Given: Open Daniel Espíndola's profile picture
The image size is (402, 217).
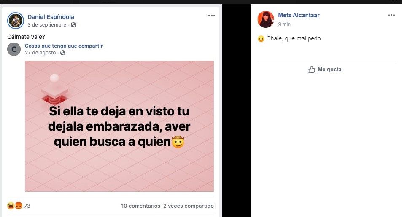Looking at the screenshot, I should [16, 21].
